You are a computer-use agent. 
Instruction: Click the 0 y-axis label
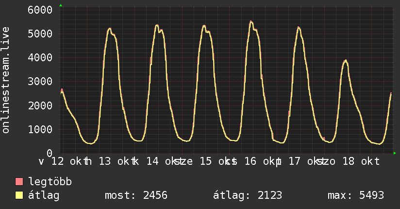[x=50, y=153]
